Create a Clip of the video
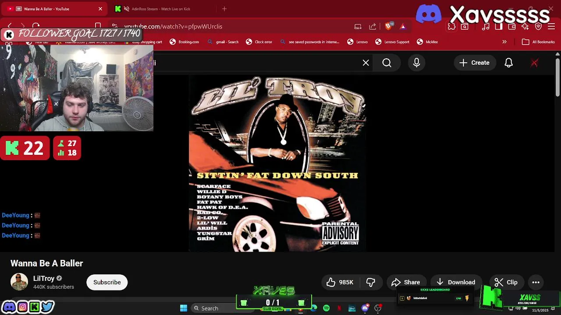The width and height of the screenshot is (561, 315). click(506, 282)
